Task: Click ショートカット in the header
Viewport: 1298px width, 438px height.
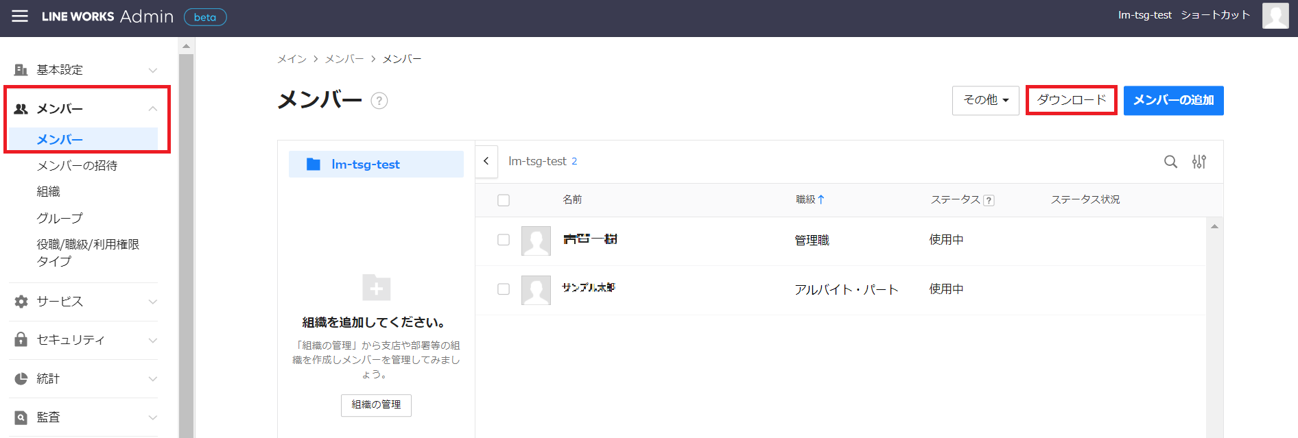Action: [x=1215, y=15]
